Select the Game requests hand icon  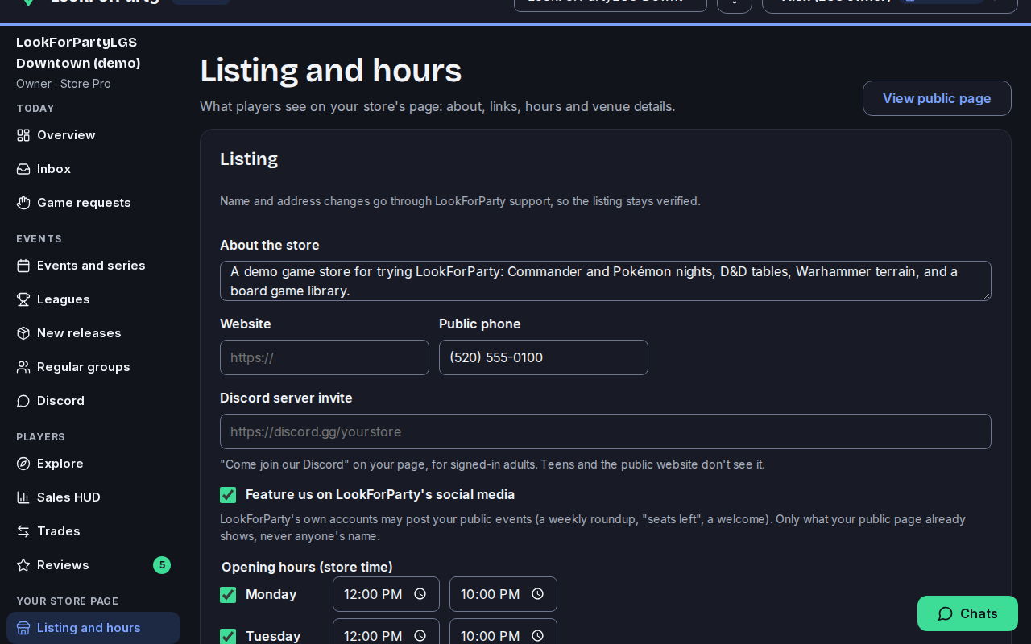point(23,203)
